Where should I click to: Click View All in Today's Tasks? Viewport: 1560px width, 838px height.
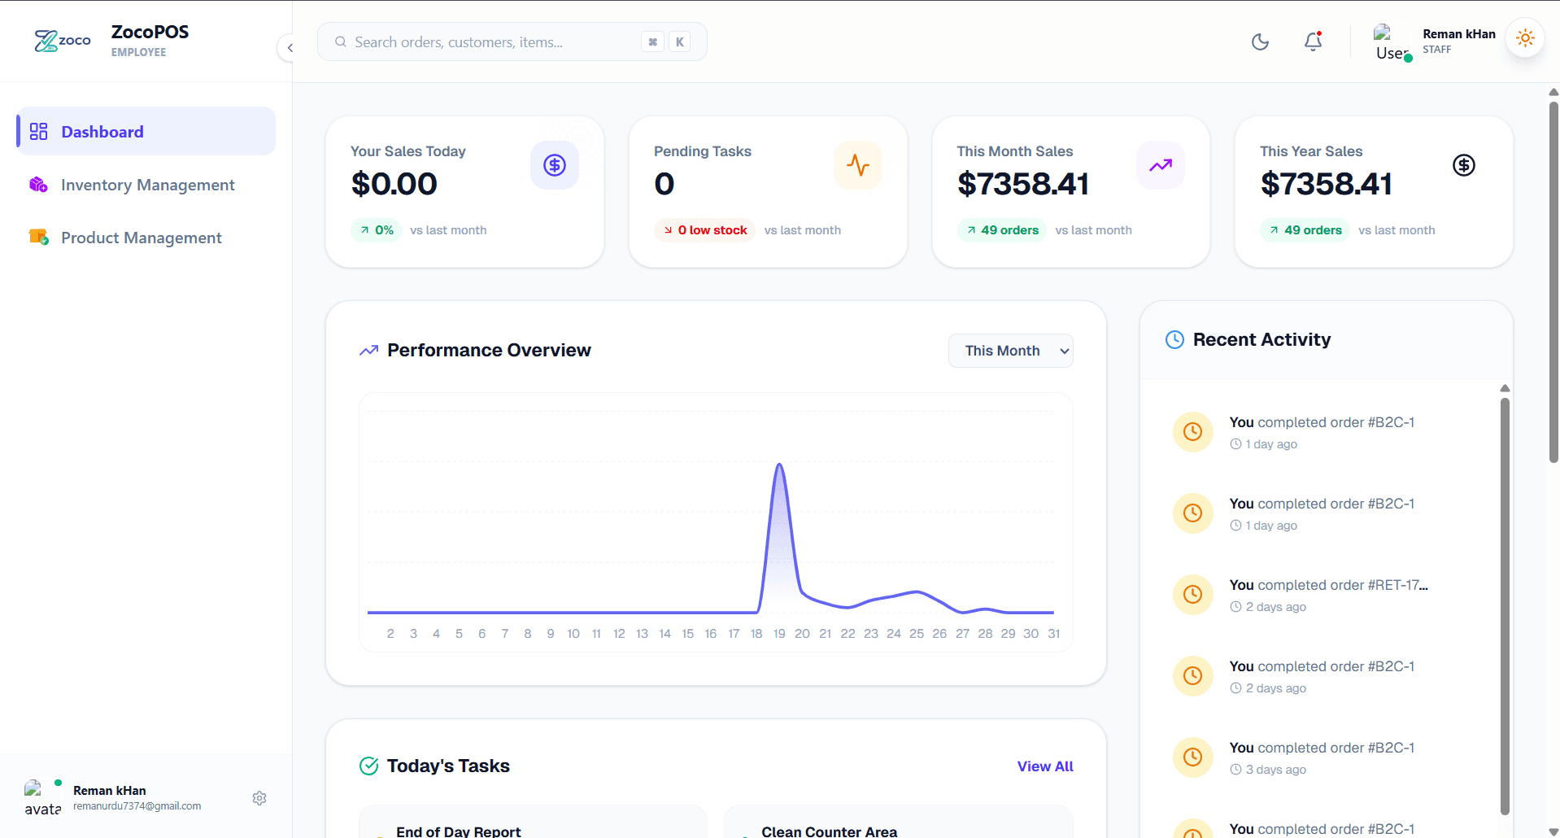point(1044,766)
